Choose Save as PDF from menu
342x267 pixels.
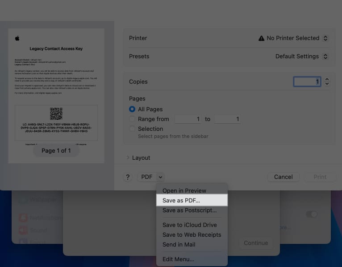pyautogui.click(x=181, y=200)
